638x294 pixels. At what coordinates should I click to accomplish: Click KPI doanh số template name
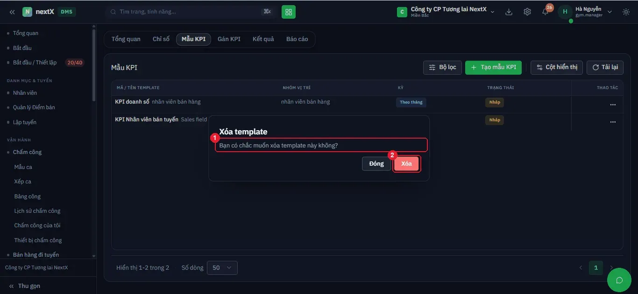pyautogui.click(x=132, y=102)
